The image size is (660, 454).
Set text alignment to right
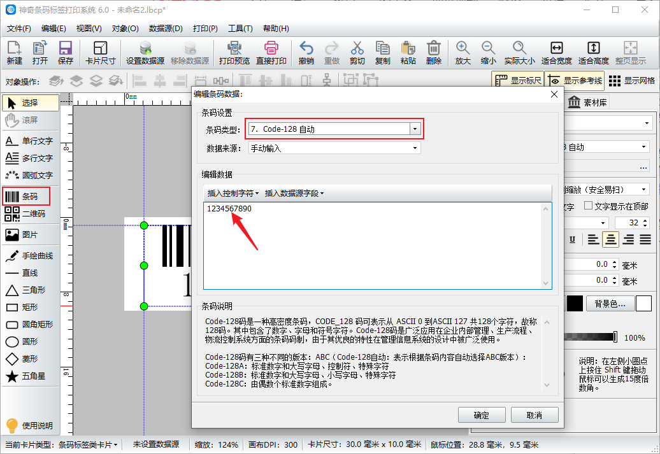(628, 240)
